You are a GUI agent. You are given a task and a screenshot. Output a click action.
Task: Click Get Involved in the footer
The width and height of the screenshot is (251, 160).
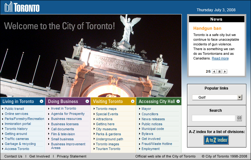point(39,156)
